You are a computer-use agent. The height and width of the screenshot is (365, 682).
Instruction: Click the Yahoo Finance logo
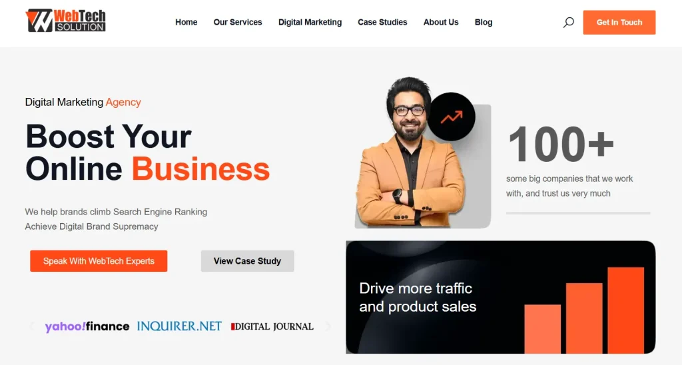pyautogui.click(x=87, y=326)
